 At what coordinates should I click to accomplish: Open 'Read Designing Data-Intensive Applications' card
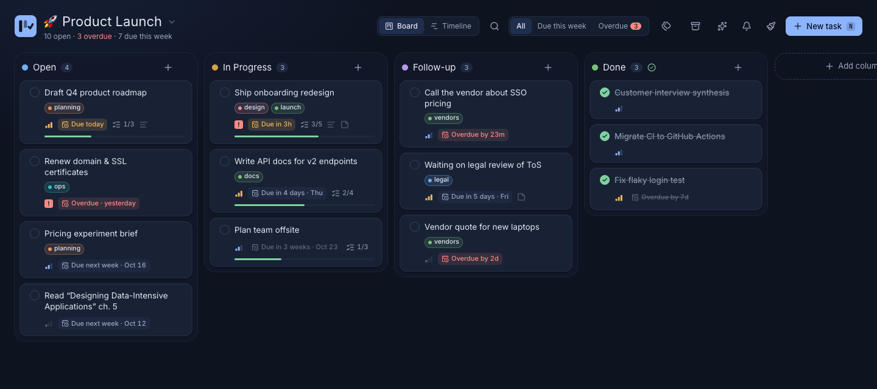point(106,310)
